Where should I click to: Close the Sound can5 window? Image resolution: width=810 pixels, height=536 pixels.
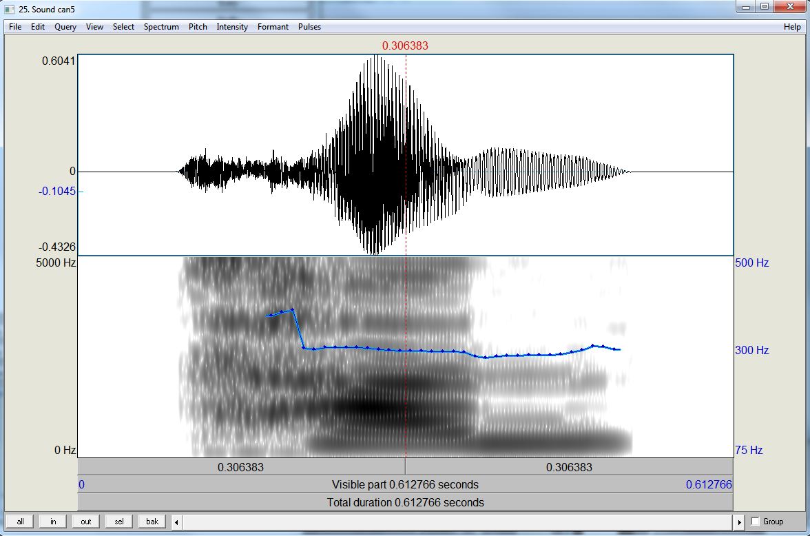coord(791,8)
